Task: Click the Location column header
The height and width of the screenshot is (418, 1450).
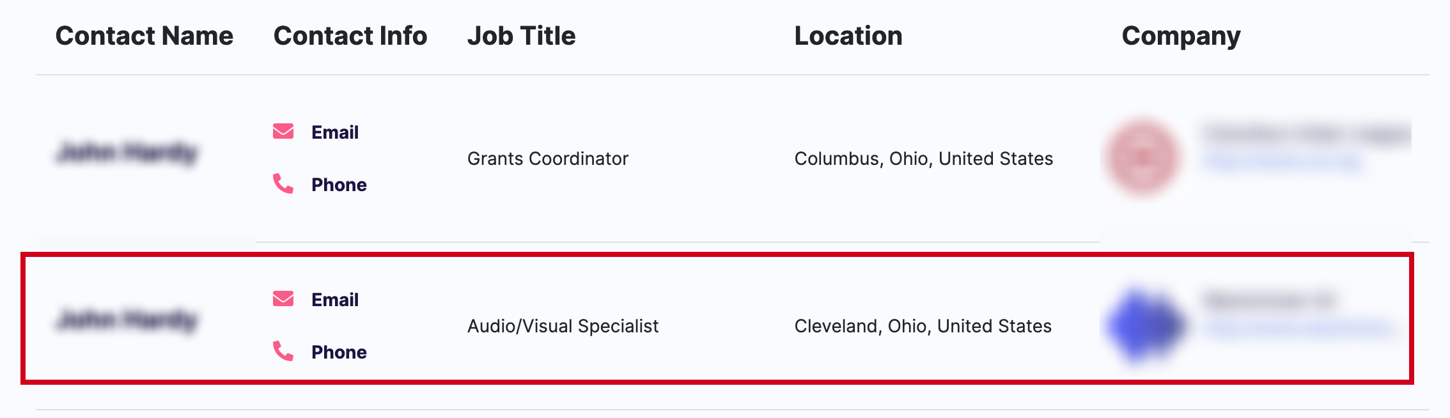Action: [x=848, y=36]
